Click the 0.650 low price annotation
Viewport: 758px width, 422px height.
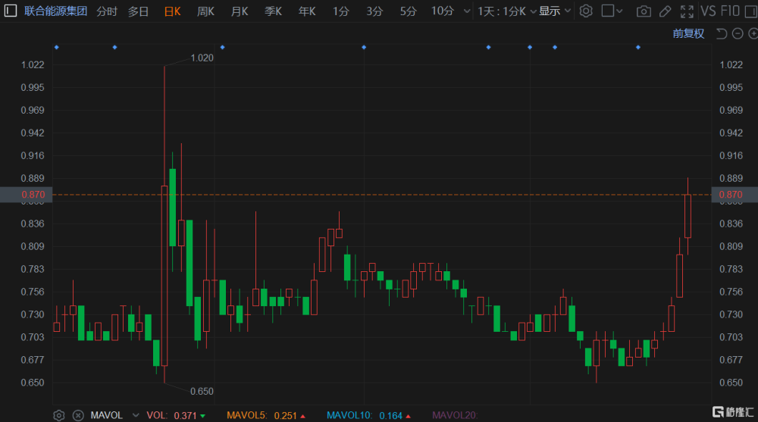pos(202,391)
